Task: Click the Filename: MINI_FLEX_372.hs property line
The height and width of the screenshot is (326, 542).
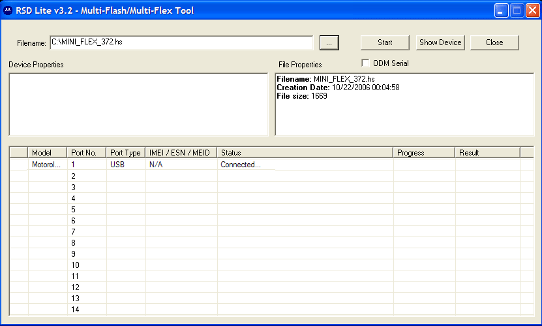Action: coord(325,79)
